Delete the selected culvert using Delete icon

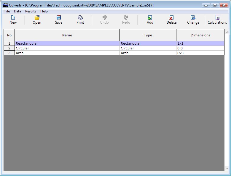(171, 20)
